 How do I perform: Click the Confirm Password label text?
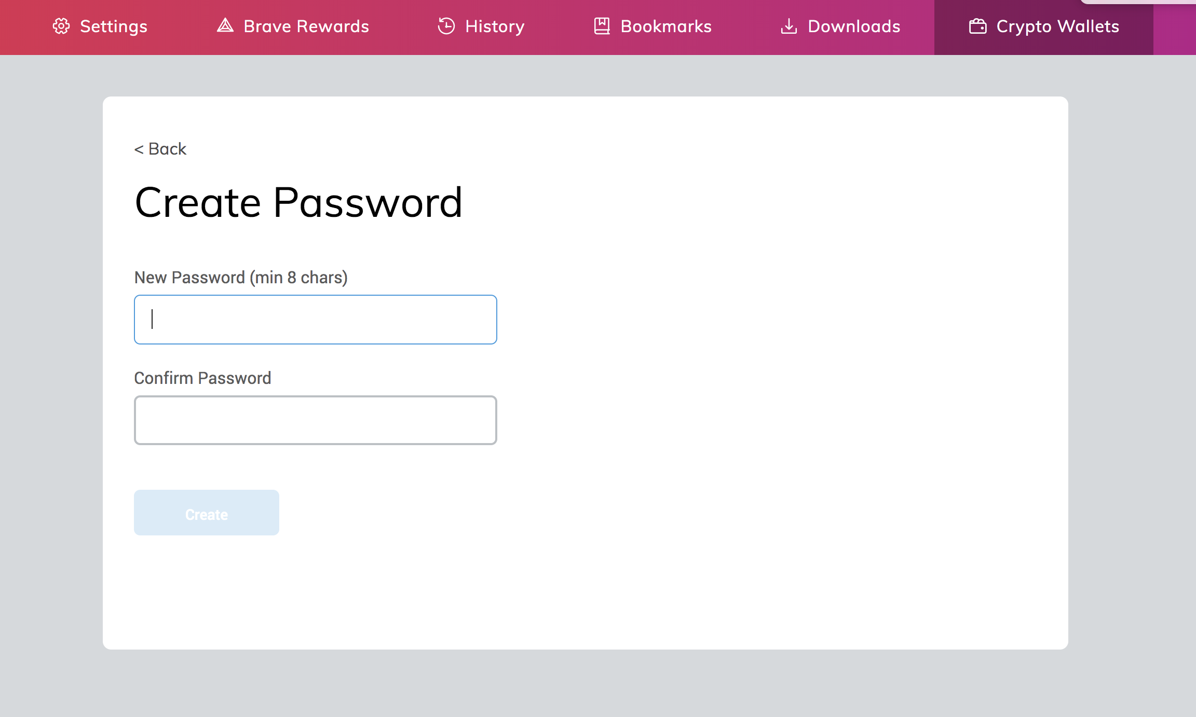202,378
